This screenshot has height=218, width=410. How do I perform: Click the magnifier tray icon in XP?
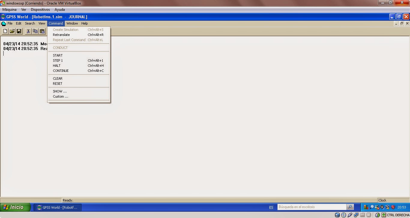[372, 207]
